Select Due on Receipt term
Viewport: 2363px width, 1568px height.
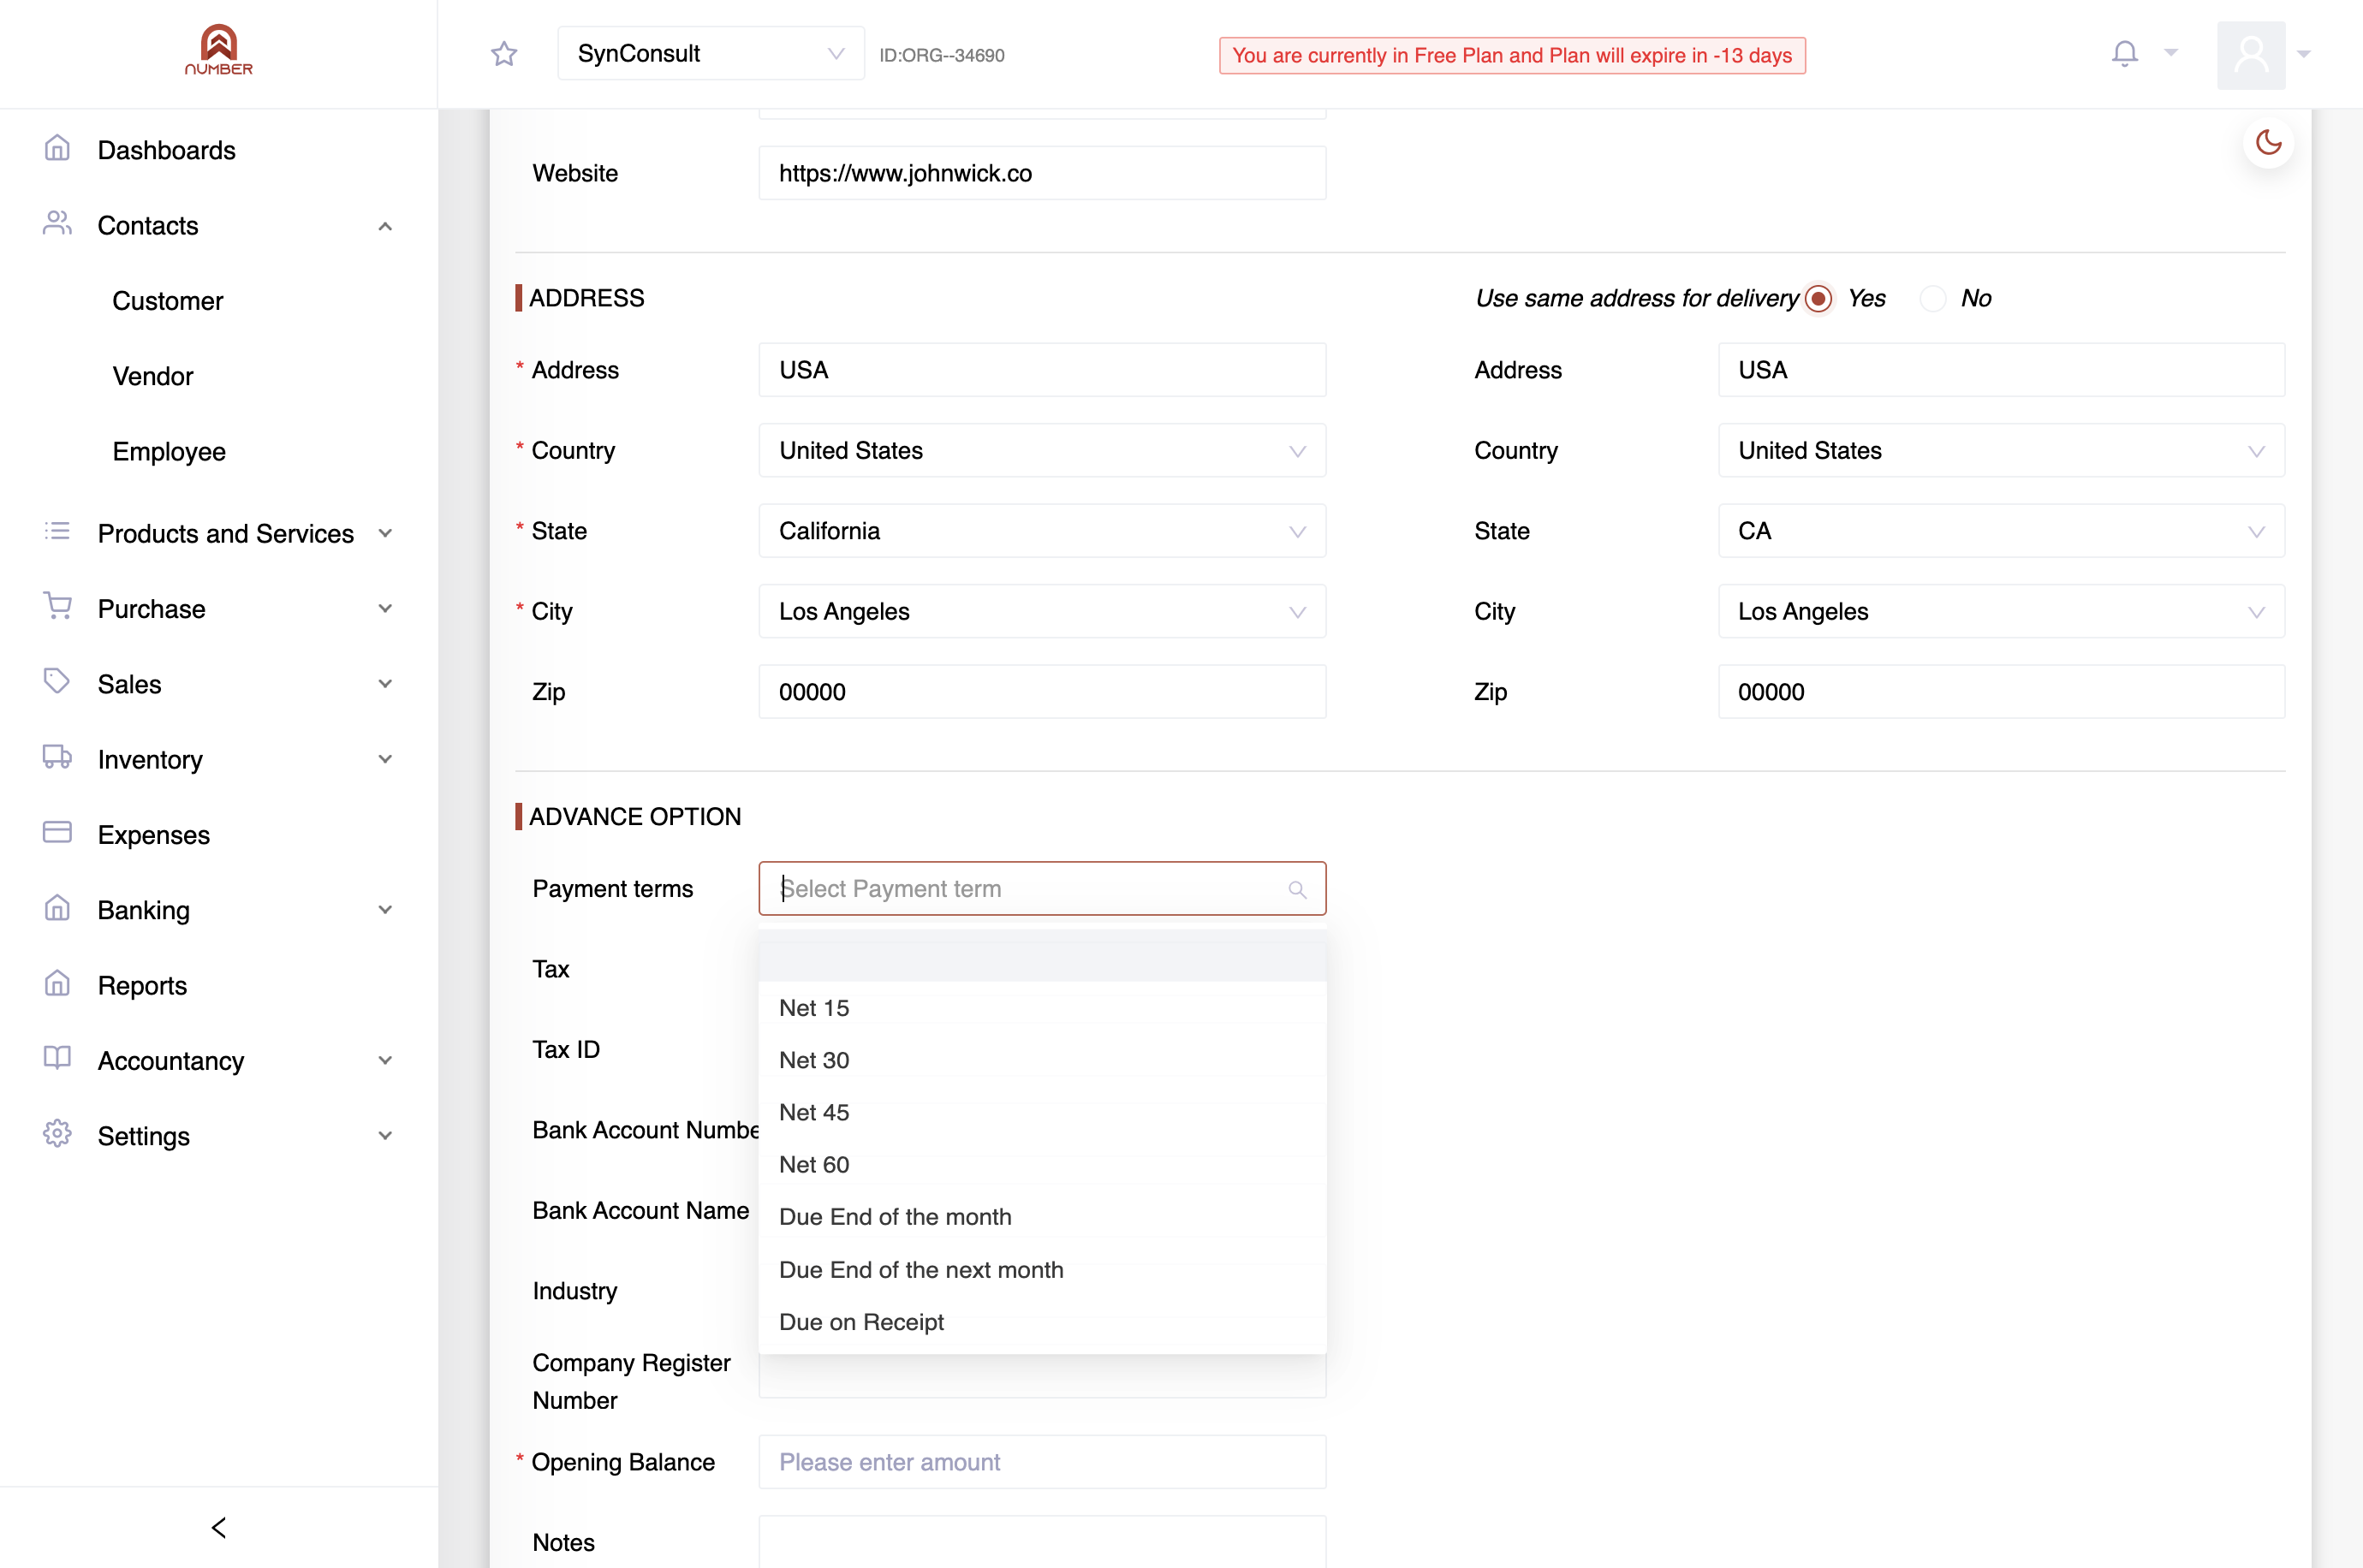click(x=1042, y=1322)
